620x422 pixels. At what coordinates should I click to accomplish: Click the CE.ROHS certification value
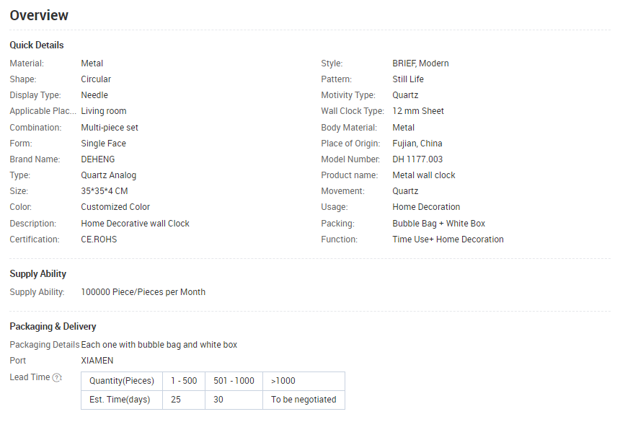click(x=99, y=239)
